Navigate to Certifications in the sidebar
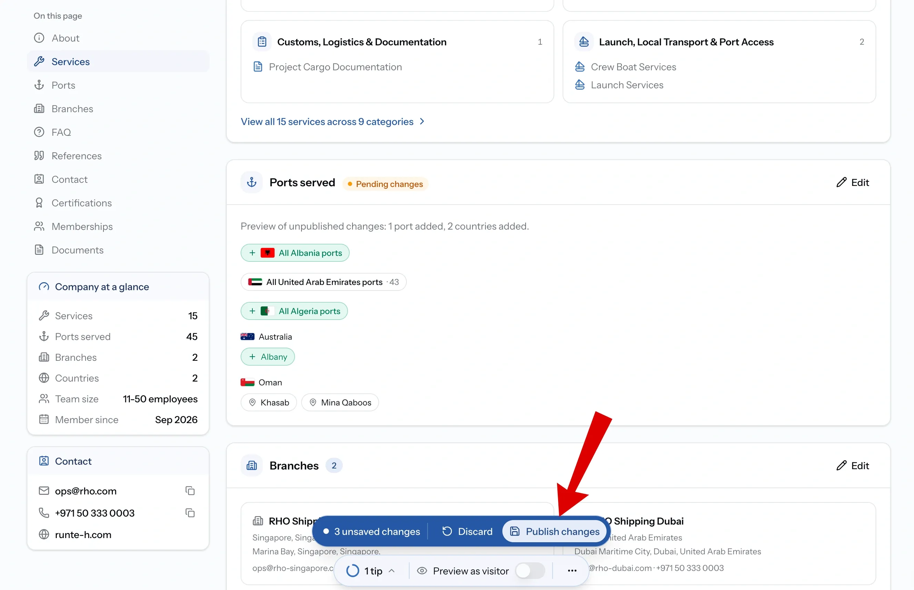 118,203
